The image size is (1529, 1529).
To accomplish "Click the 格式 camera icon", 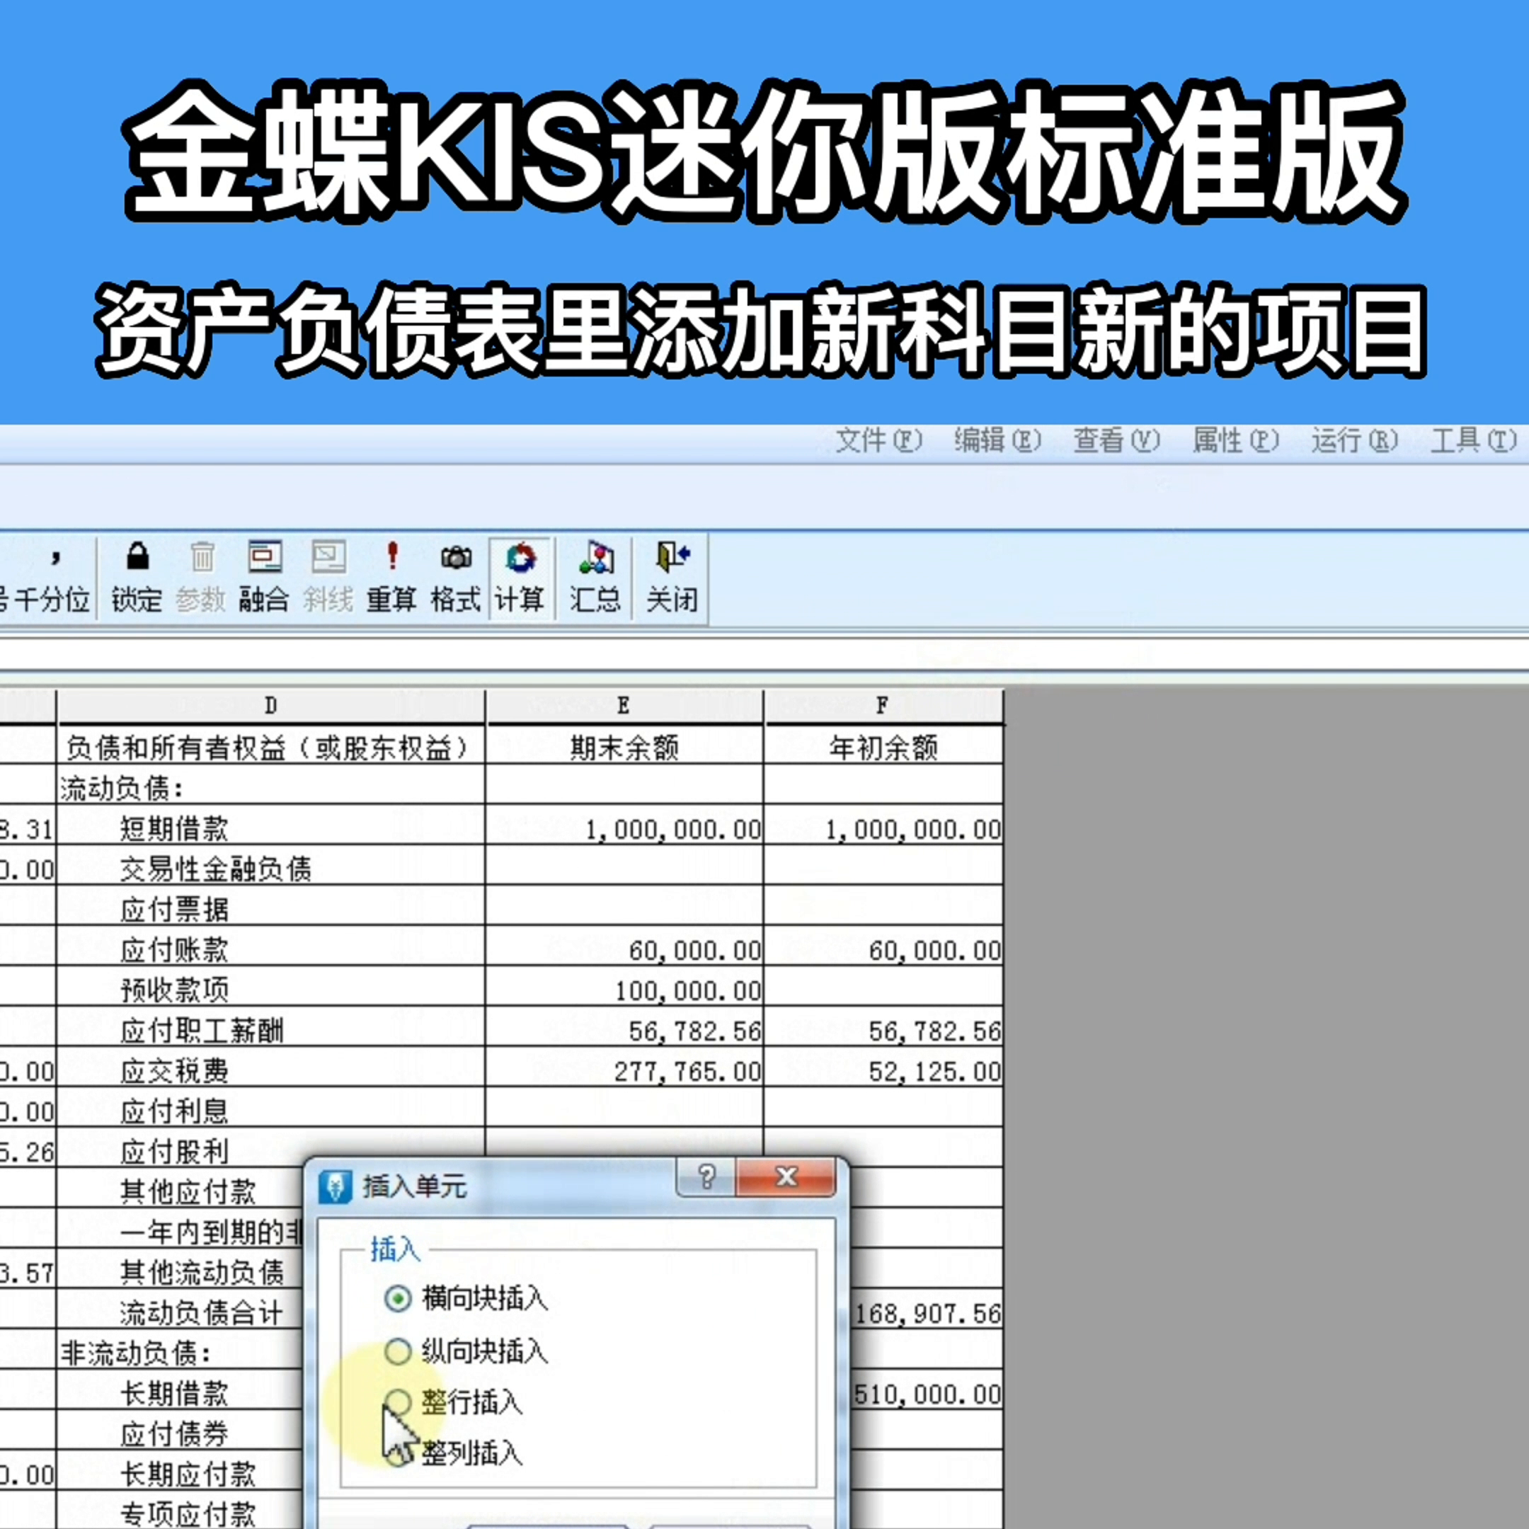I will coord(456,558).
